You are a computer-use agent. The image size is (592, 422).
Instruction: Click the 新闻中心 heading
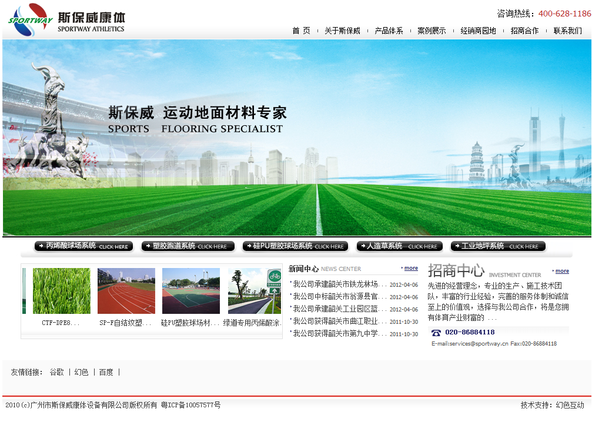[x=303, y=269]
